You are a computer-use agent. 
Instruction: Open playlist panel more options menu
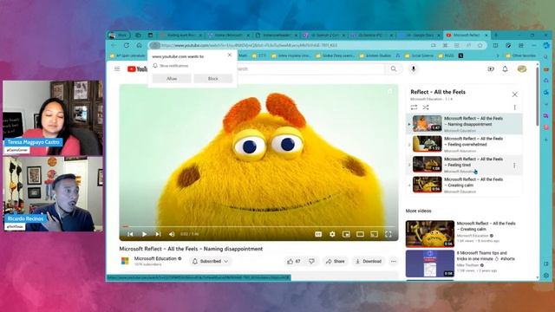(514, 107)
